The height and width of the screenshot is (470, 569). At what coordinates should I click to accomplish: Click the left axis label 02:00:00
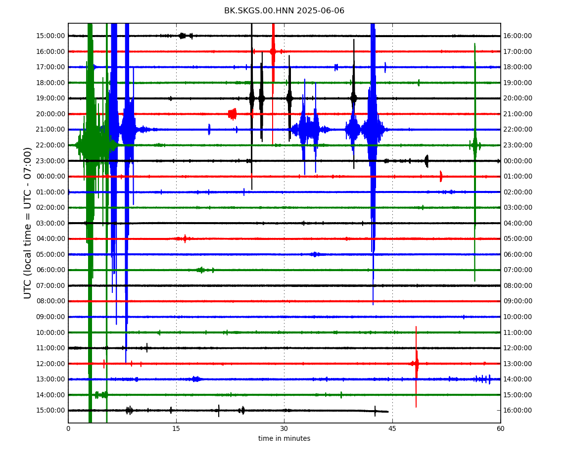pos(50,208)
